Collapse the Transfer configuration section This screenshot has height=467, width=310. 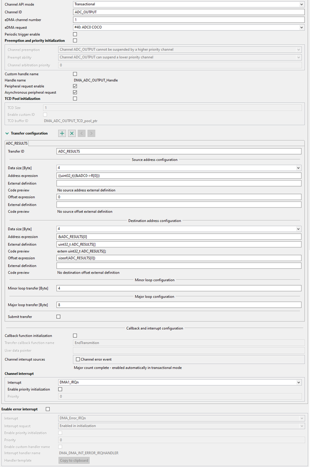(x=7, y=133)
